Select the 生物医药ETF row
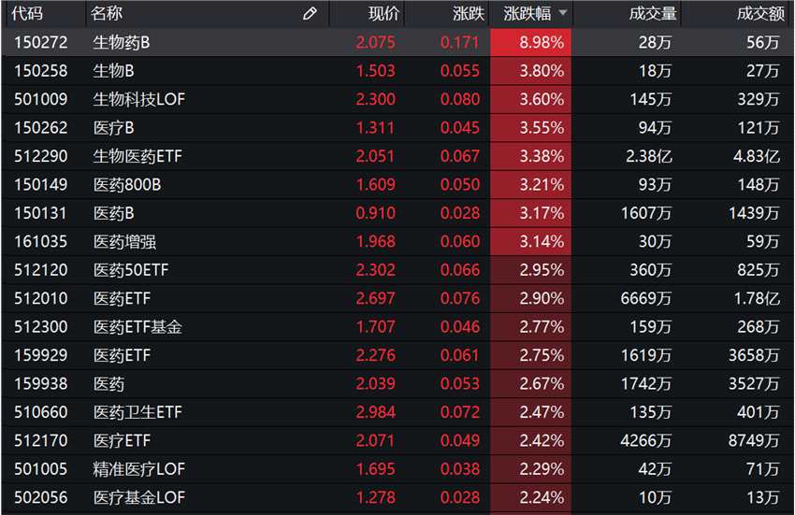 pos(137,156)
